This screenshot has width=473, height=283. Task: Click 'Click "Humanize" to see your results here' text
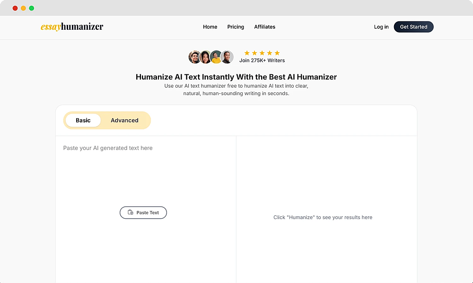[323, 217]
